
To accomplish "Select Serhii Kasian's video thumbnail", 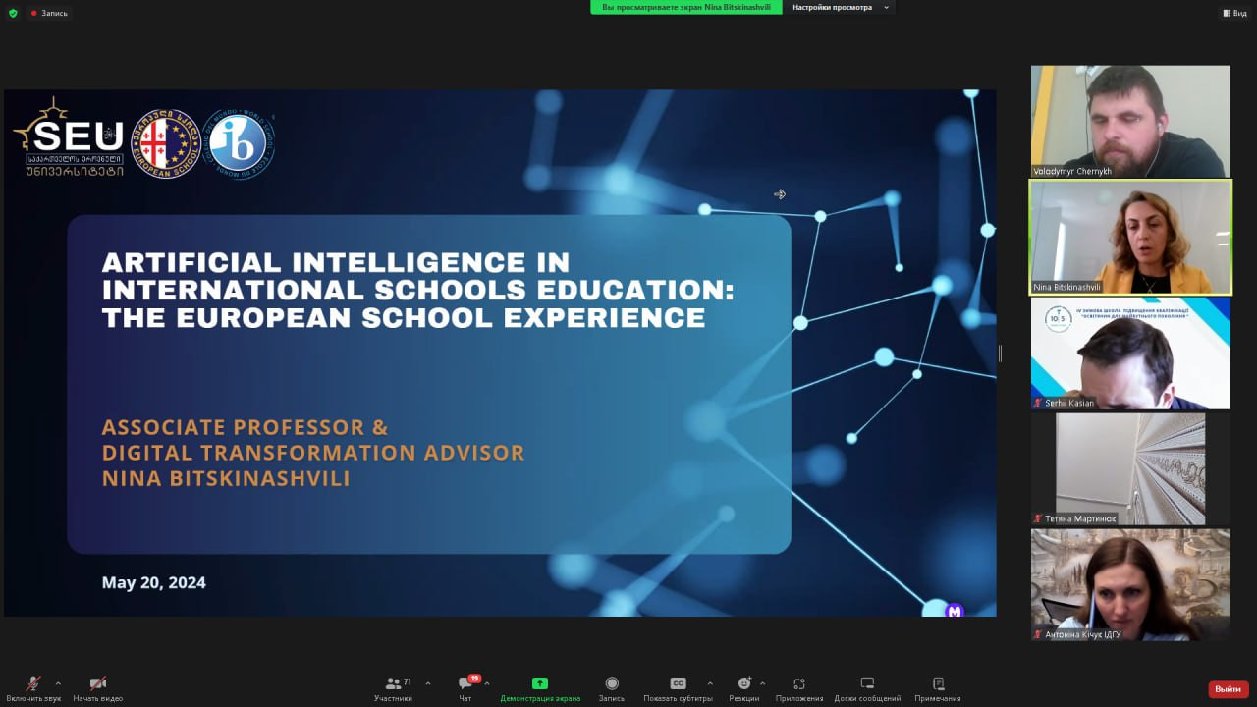I will pos(1130,353).
